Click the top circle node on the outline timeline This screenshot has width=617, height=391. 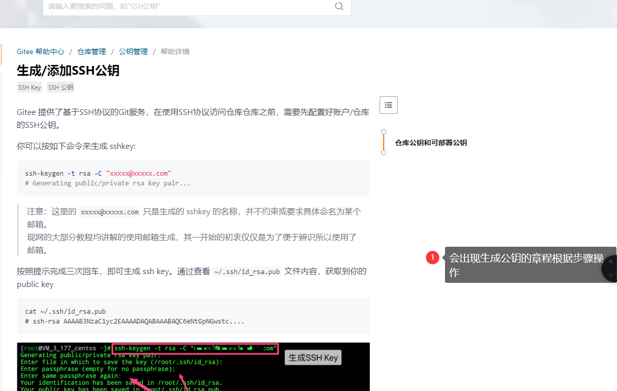click(383, 131)
